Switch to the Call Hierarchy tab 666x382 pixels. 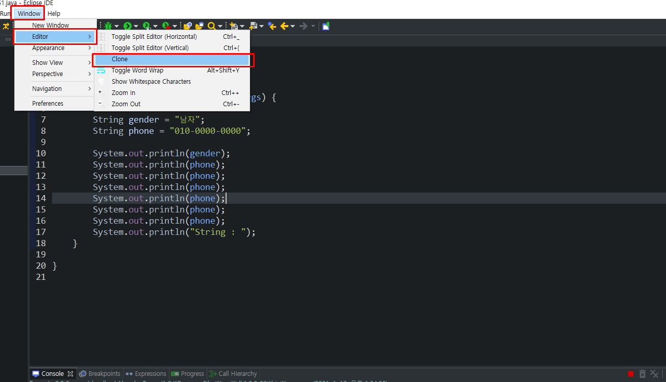pos(233,374)
